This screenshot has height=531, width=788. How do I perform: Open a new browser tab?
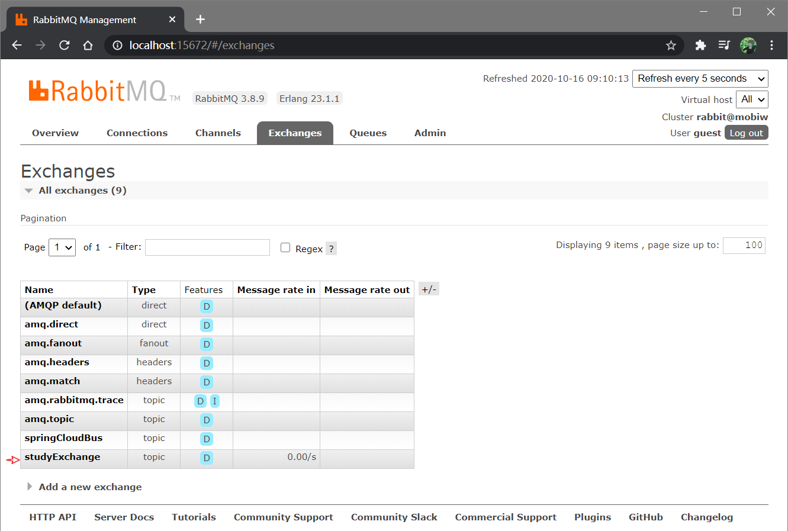pos(201,20)
